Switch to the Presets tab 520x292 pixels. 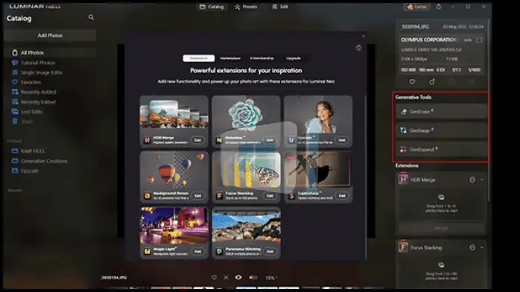tap(246, 7)
